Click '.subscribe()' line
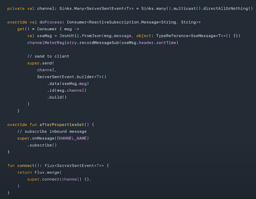Viewport: 256px width, 199px height. click(42, 145)
